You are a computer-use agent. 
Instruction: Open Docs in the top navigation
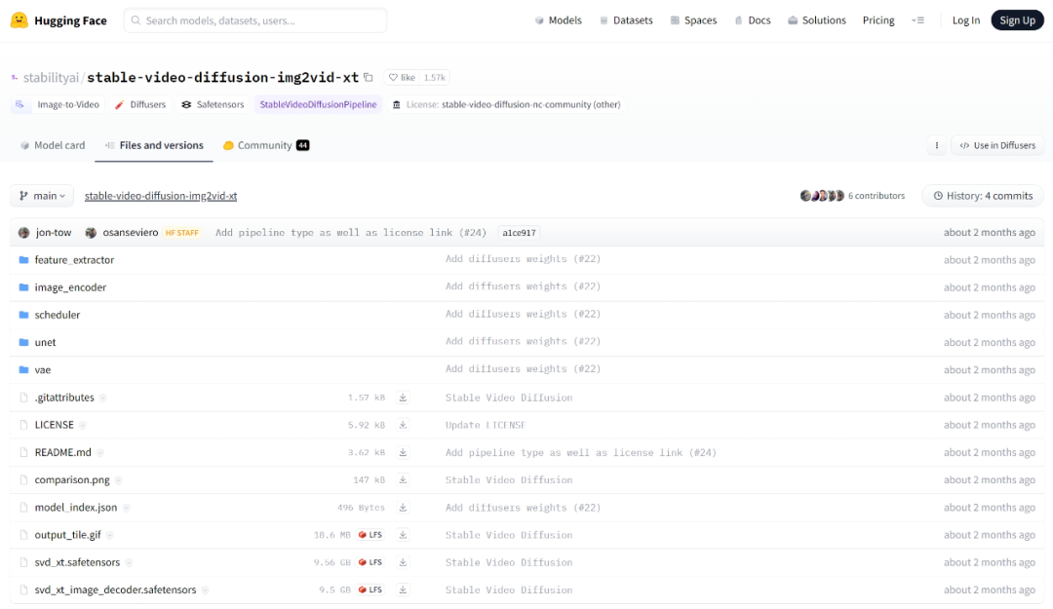[752, 20]
